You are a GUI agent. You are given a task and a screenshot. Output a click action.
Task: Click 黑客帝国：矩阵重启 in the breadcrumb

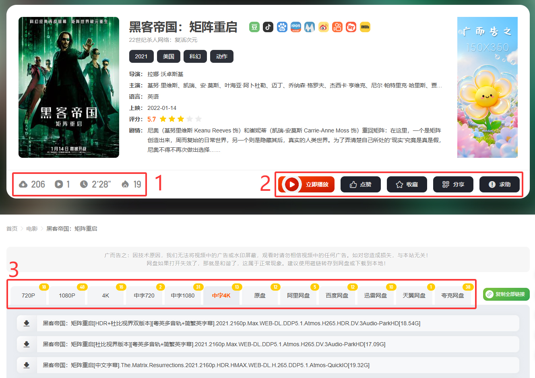72,229
